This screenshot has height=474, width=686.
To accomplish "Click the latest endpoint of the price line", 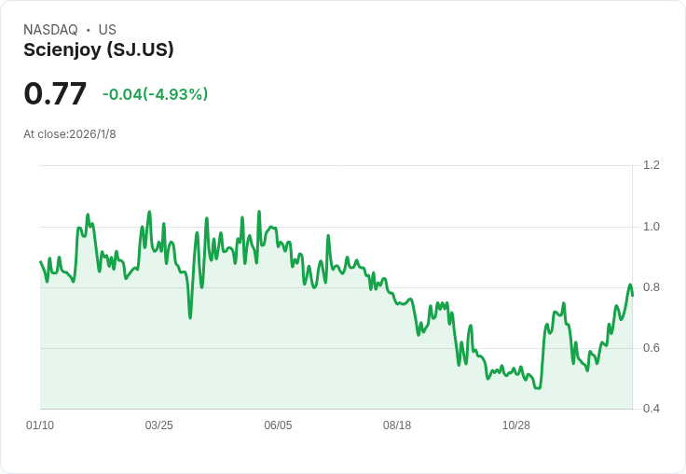I will pyautogui.click(x=632, y=295).
